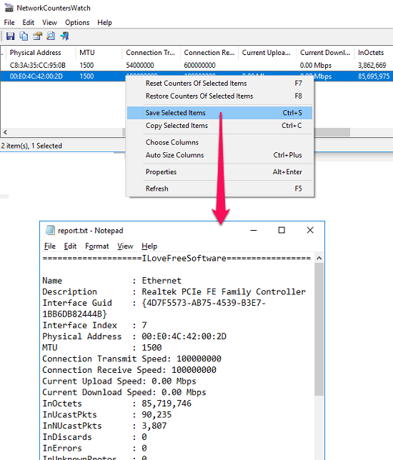Click the Notepad vertical scrollbar thumb
This screenshot has height=460, width=393.
(x=319, y=329)
